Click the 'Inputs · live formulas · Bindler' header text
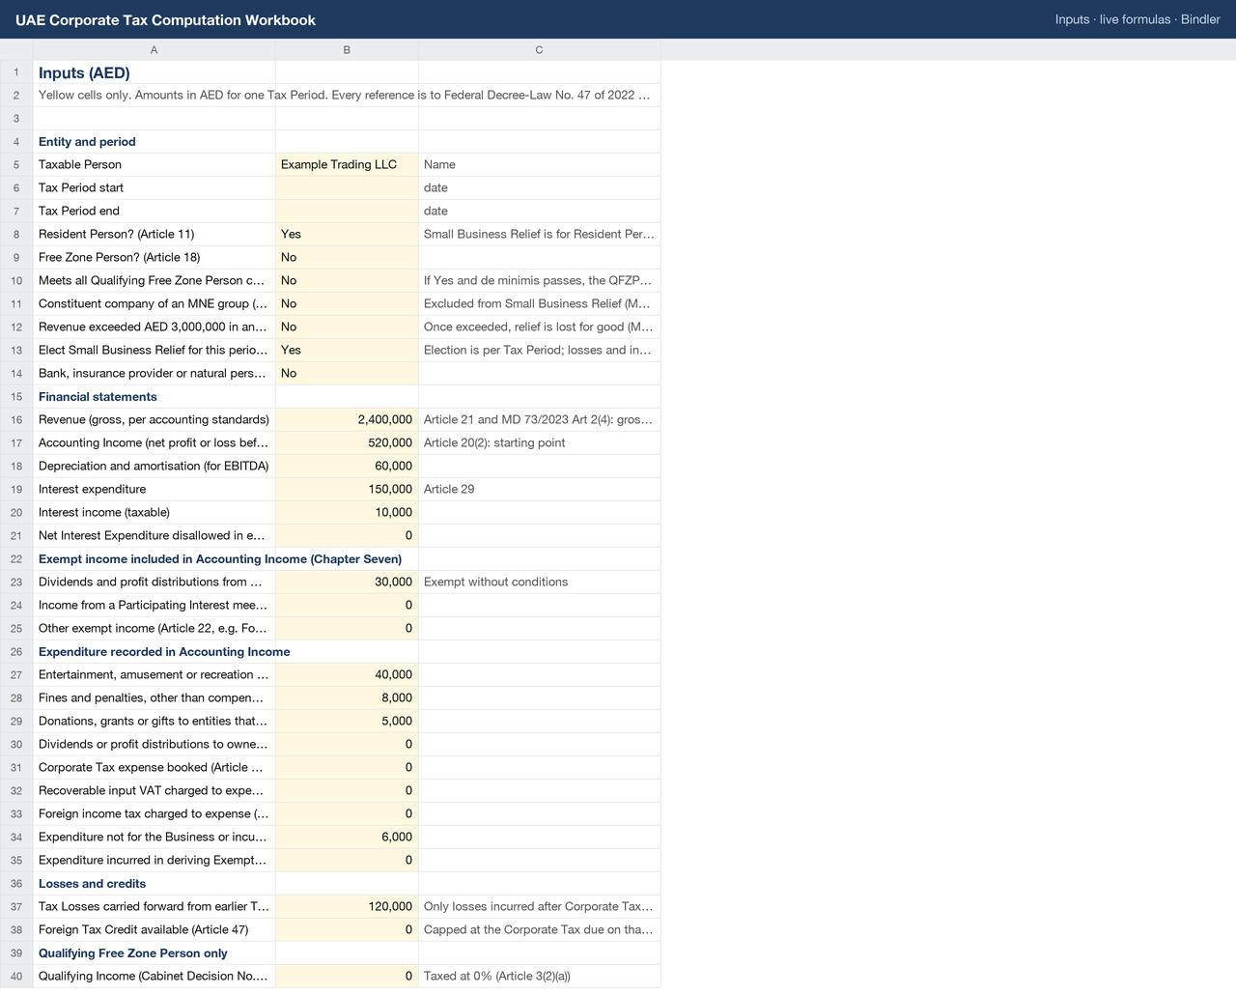This screenshot has width=1236, height=995. point(1138,19)
